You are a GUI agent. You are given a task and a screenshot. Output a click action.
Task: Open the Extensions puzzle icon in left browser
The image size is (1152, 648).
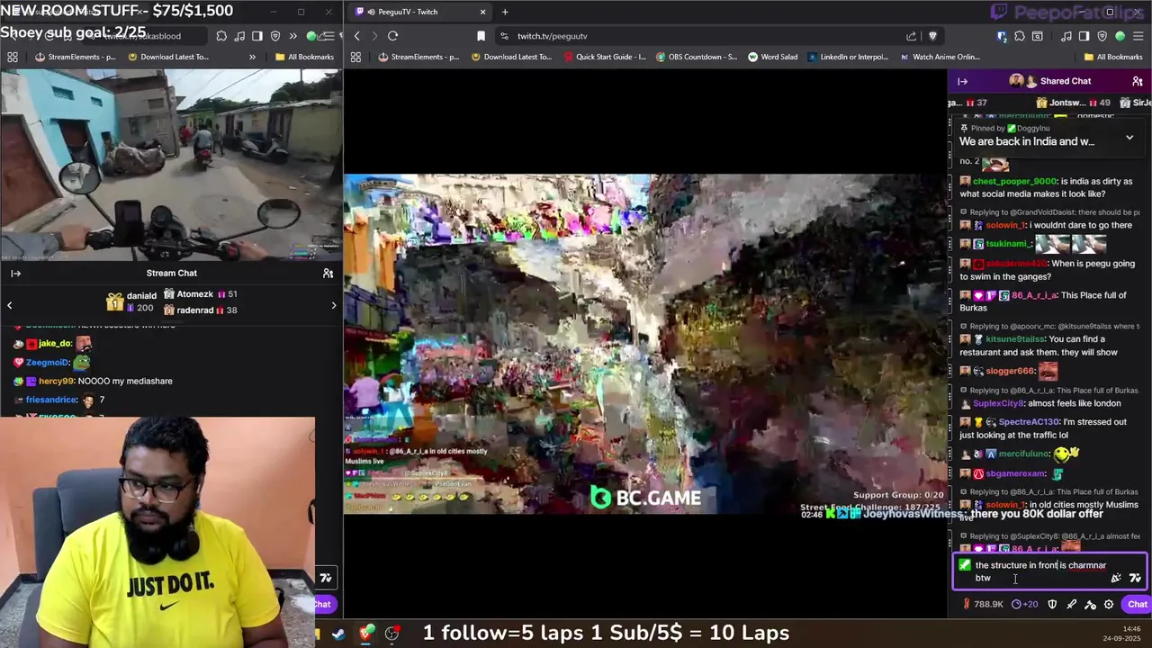tap(221, 36)
